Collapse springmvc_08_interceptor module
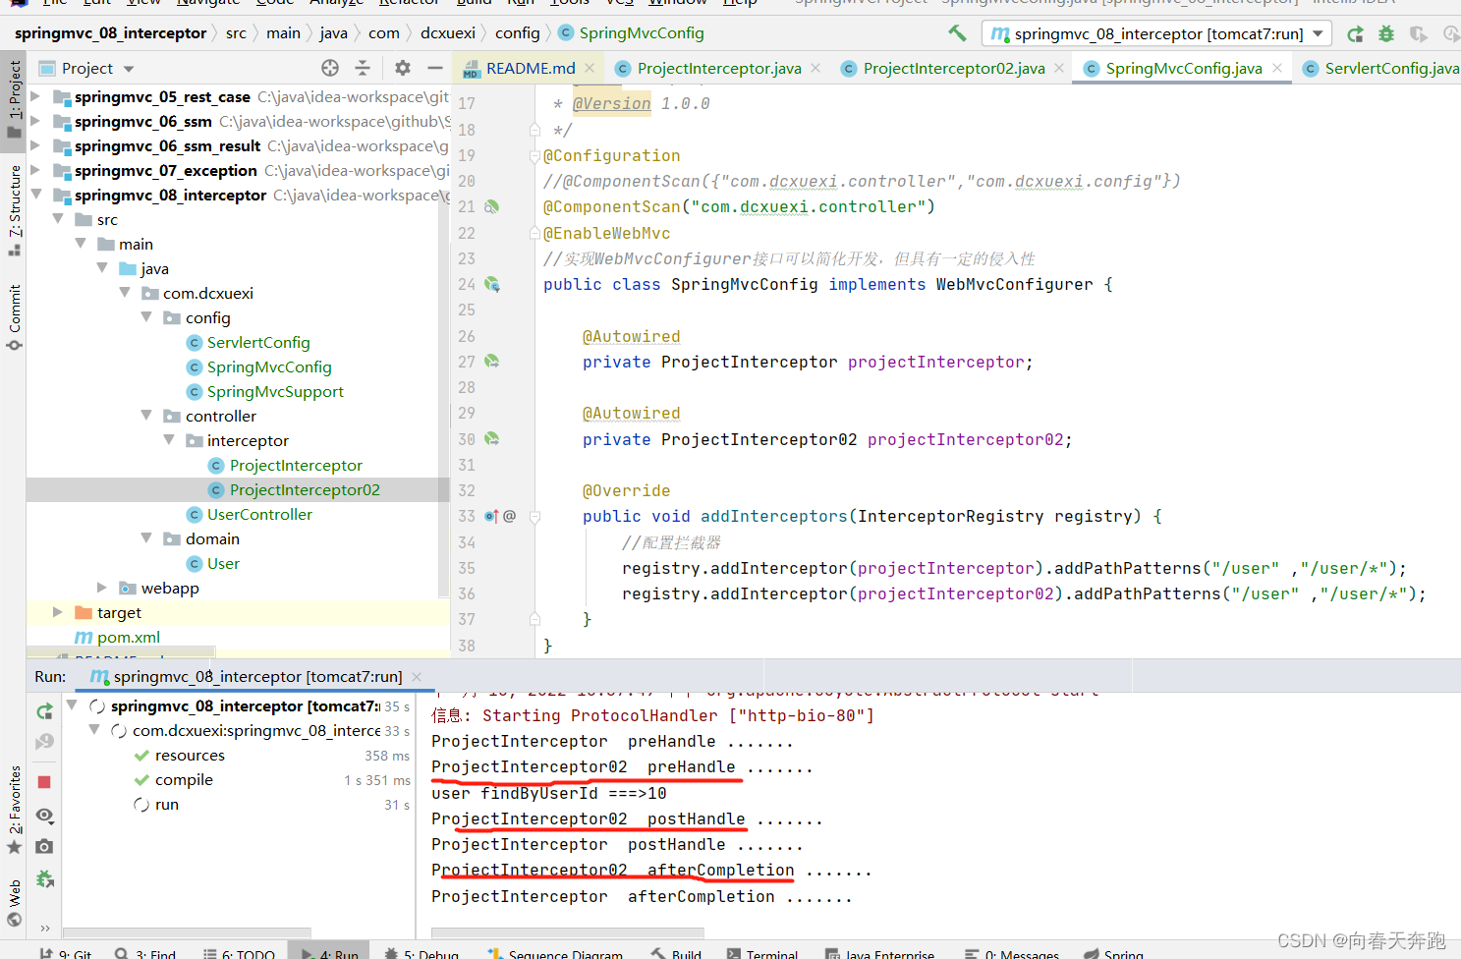This screenshot has height=959, width=1461. [35, 195]
